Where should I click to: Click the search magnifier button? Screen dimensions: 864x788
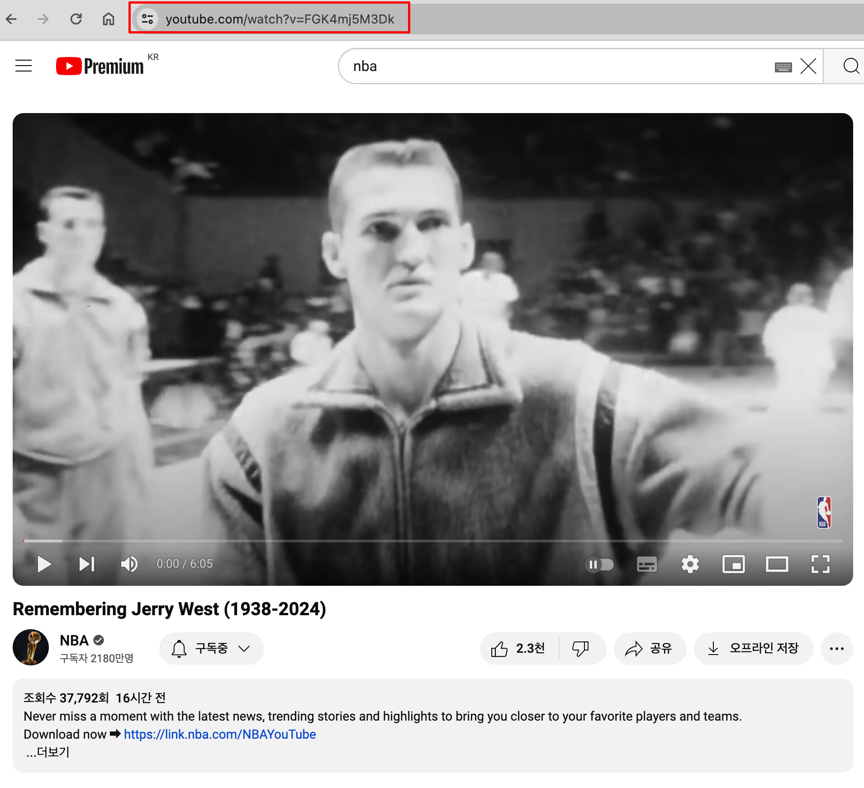[x=850, y=66]
